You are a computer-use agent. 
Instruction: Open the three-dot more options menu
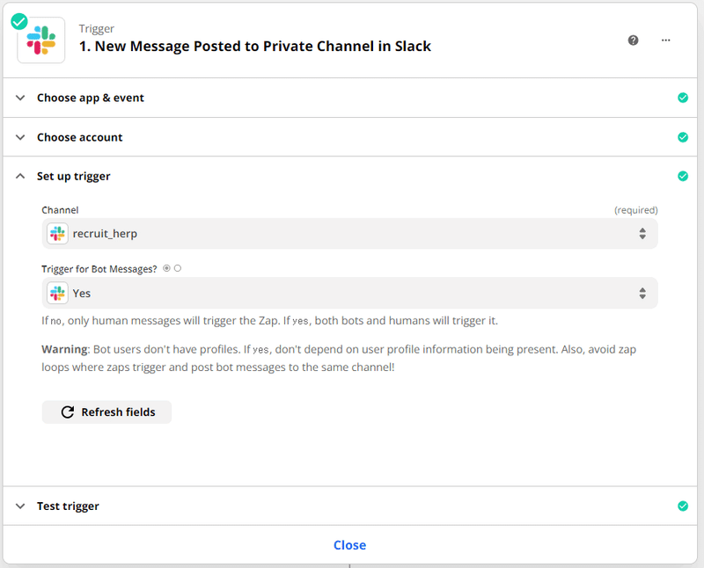click(666, 40)
